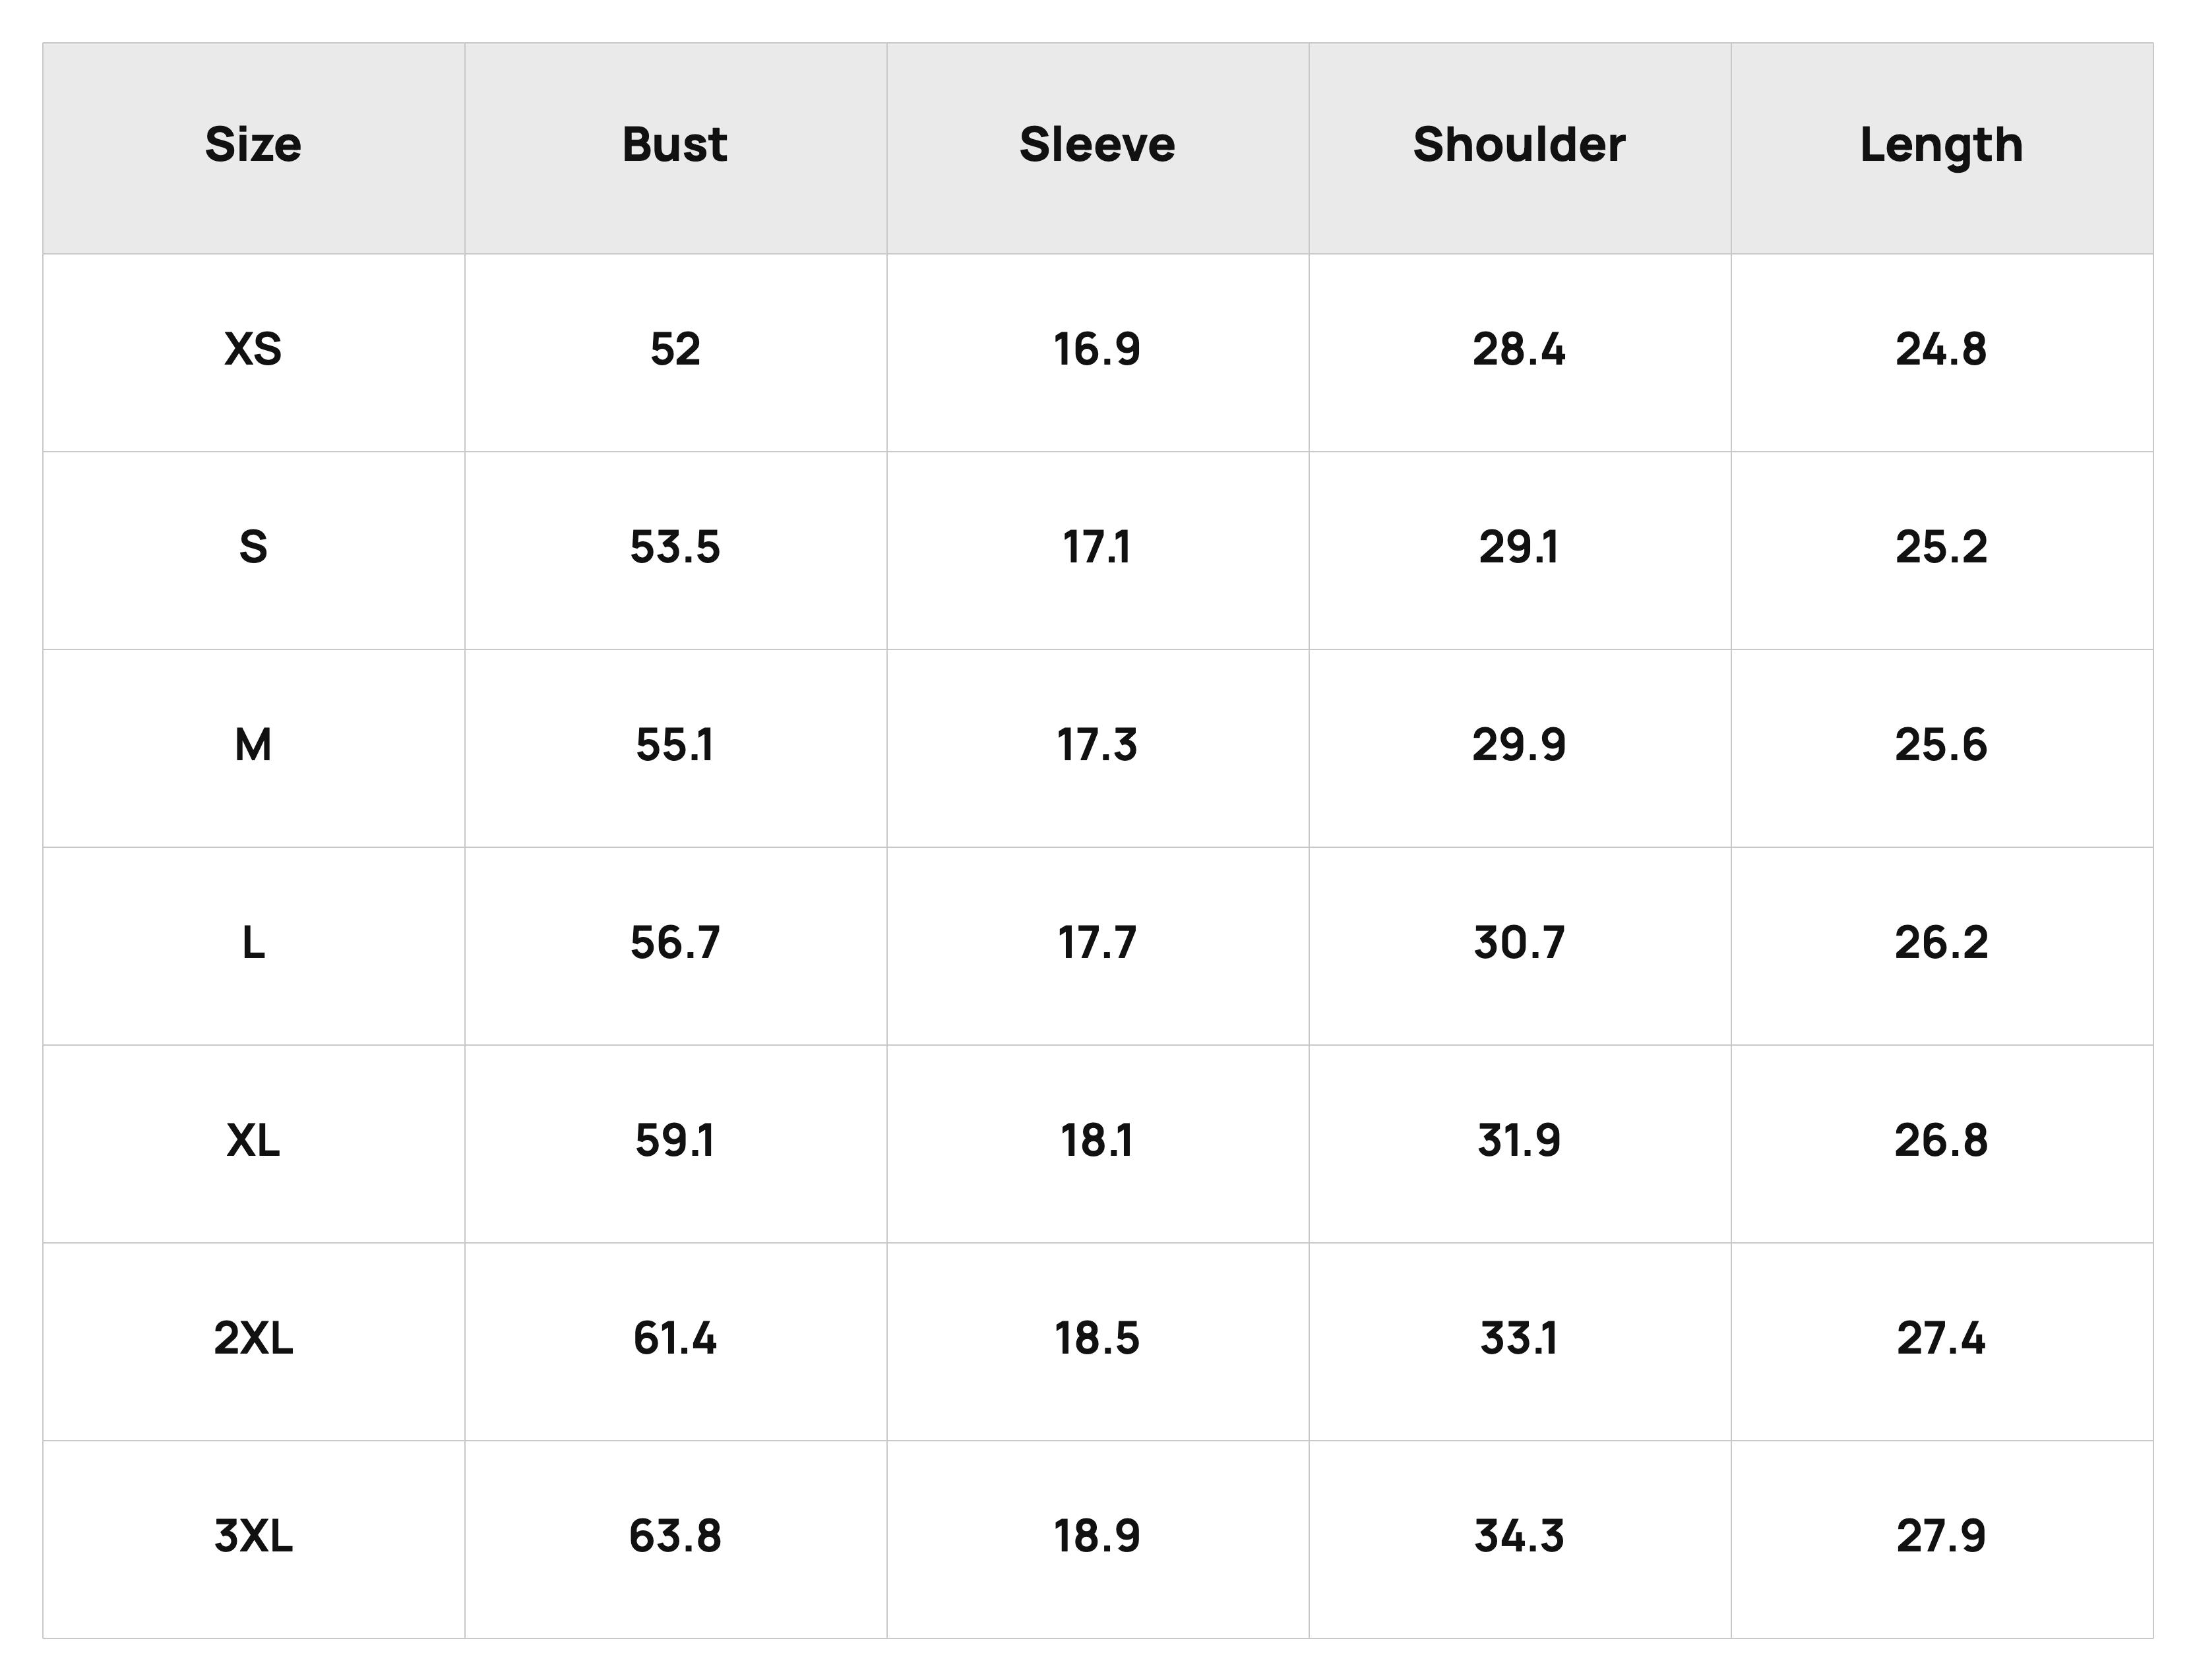
Task: Select the 2XL size row label
Action: (x=253, y=1339)
